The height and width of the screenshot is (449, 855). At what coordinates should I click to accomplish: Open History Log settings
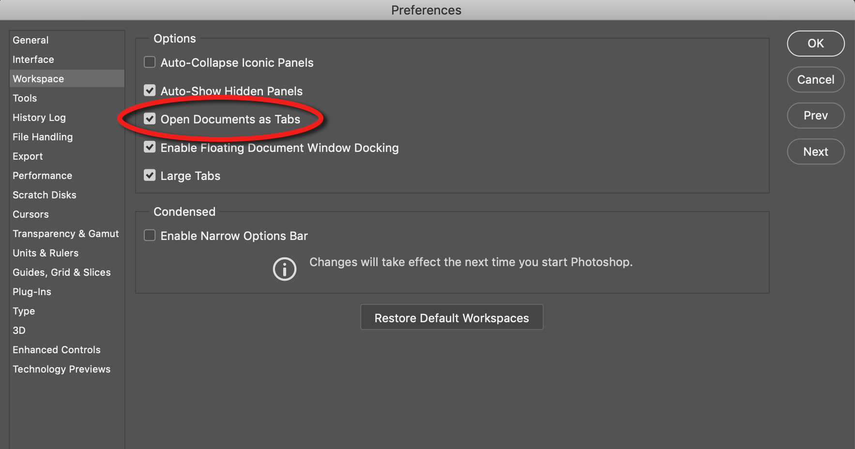39,117
